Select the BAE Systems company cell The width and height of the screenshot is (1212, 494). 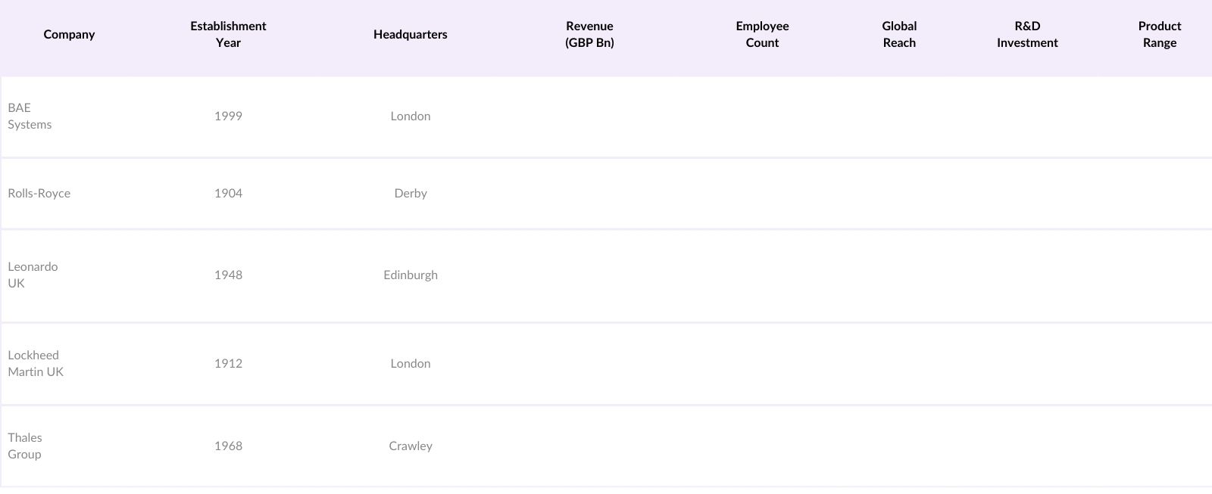[30, 117]
